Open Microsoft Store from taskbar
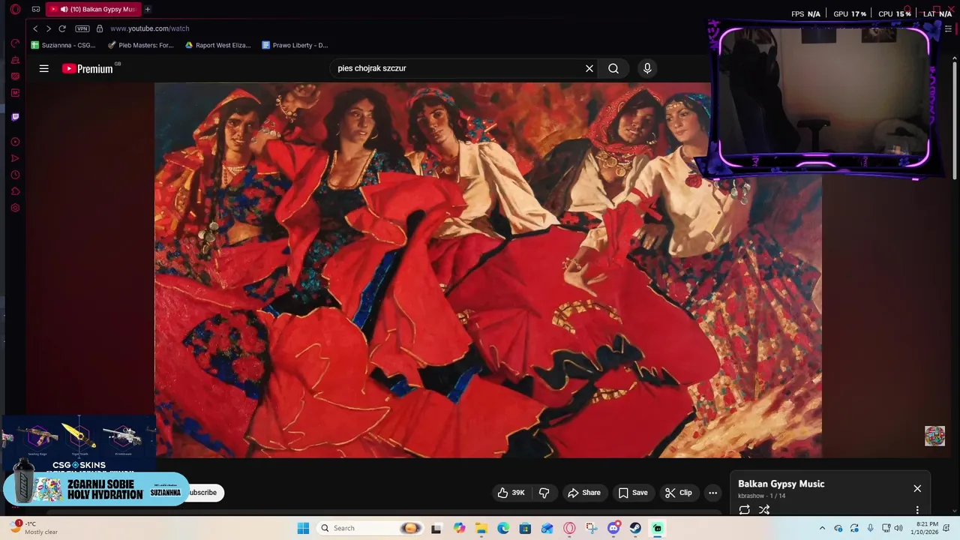960x540 pixels. 525,528
